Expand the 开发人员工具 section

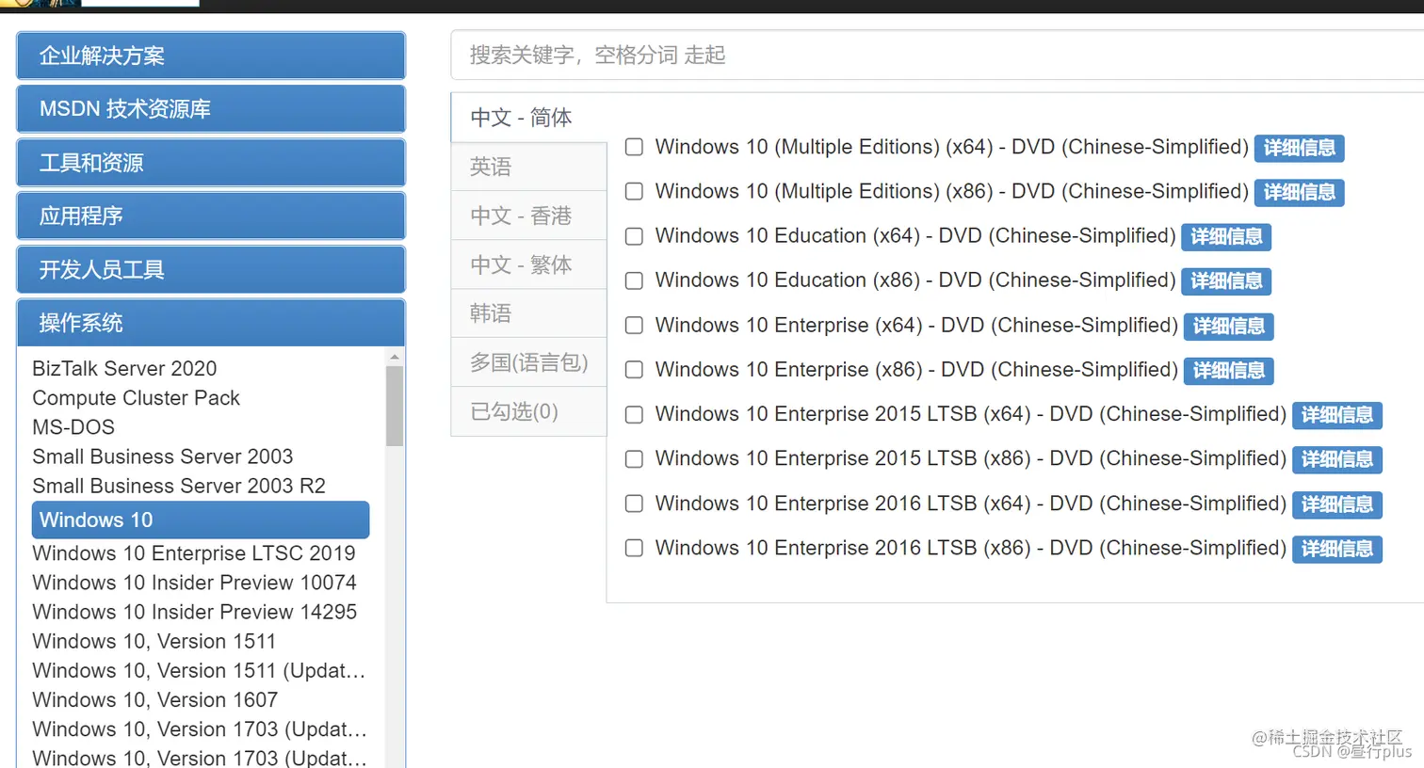[211, 269]
